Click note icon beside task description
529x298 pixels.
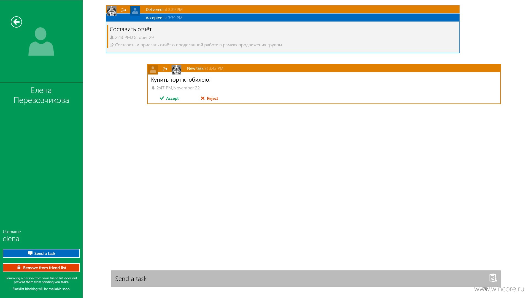[x=112, y=45]
